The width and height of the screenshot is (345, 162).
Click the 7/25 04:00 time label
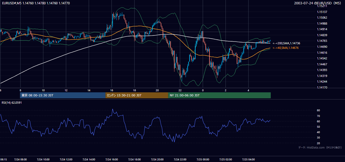(248, 160)
